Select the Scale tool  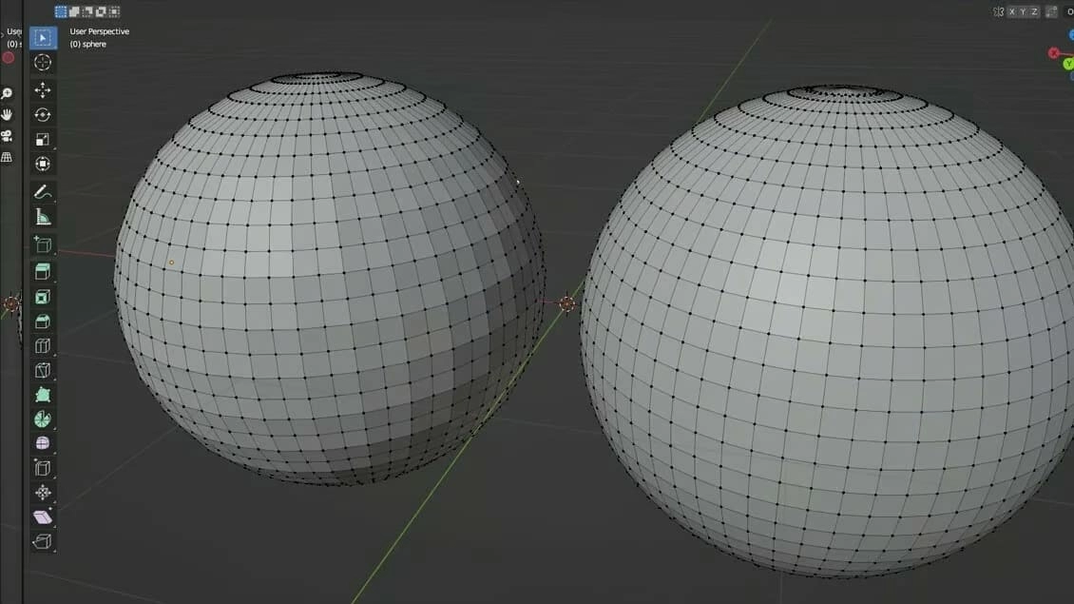42,139
